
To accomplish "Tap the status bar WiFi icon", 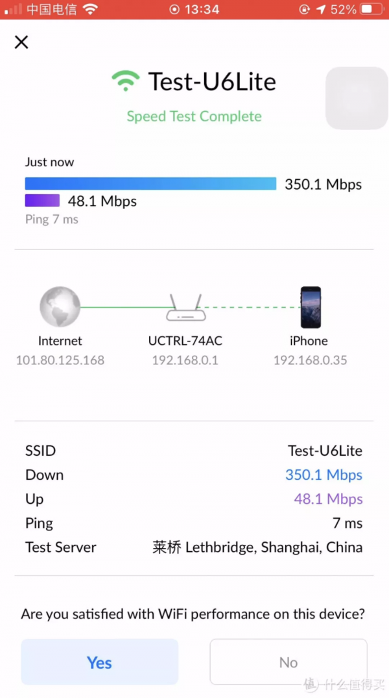I will pos(89,10).
